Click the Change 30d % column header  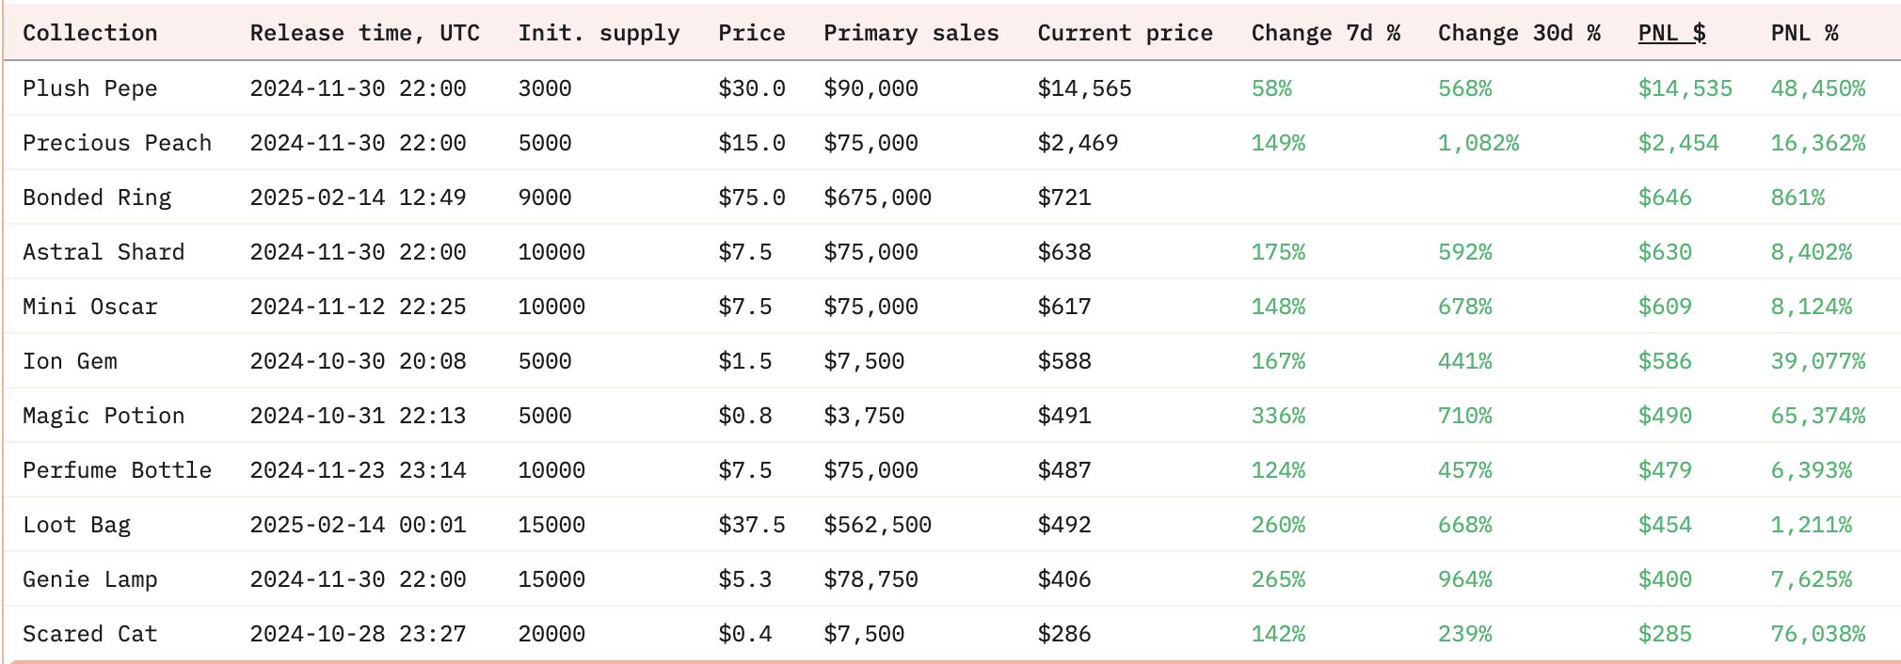[1519, 33]
